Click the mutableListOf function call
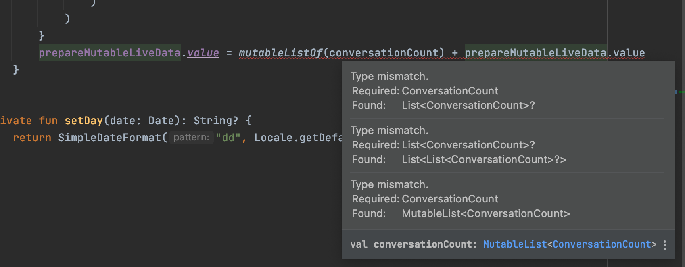The height and width of the screenshot is (267, 685). pos(280,53)
